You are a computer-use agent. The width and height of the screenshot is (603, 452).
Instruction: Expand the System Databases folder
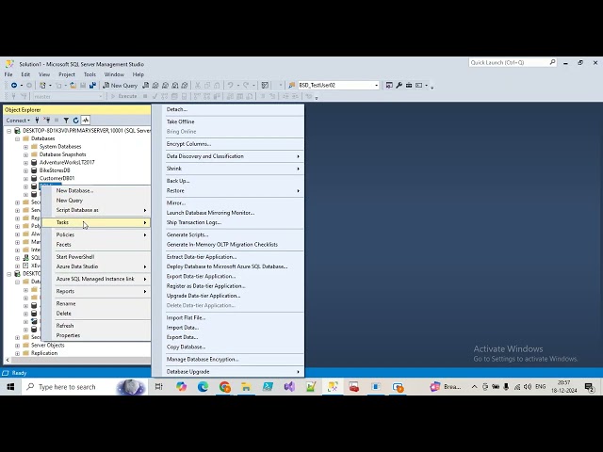click(x=25, y=147)
